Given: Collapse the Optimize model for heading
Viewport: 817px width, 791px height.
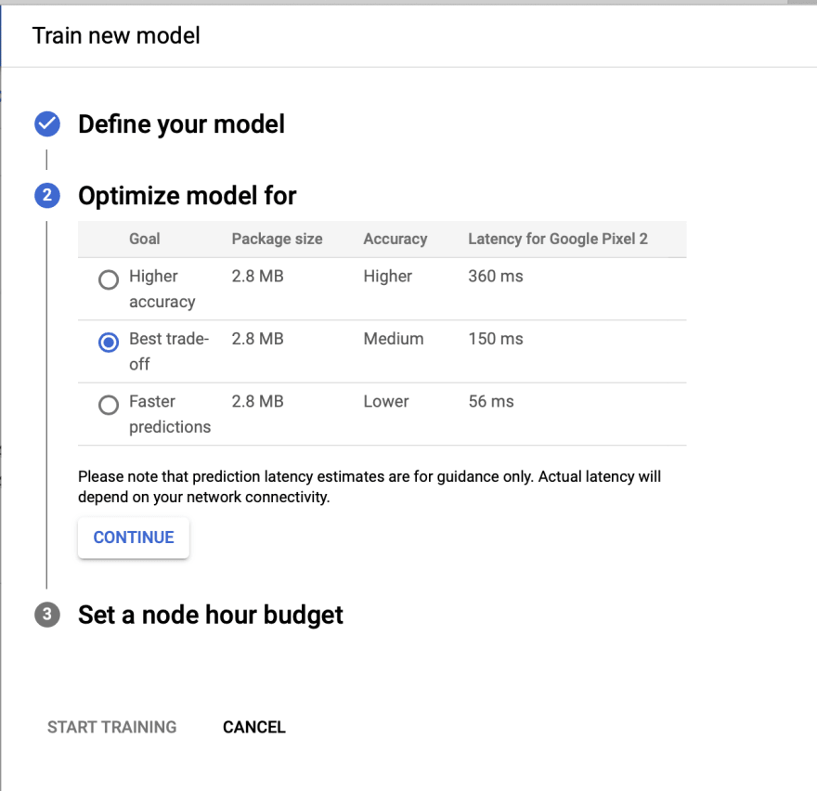Looking at the screenshot, I should tap(187, 196).
